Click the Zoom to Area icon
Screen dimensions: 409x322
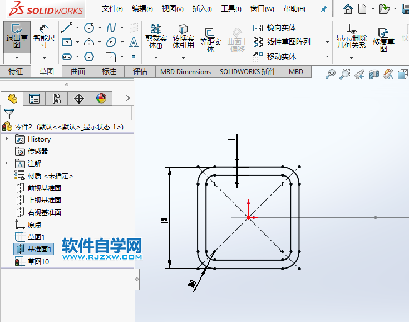(345, 74)
